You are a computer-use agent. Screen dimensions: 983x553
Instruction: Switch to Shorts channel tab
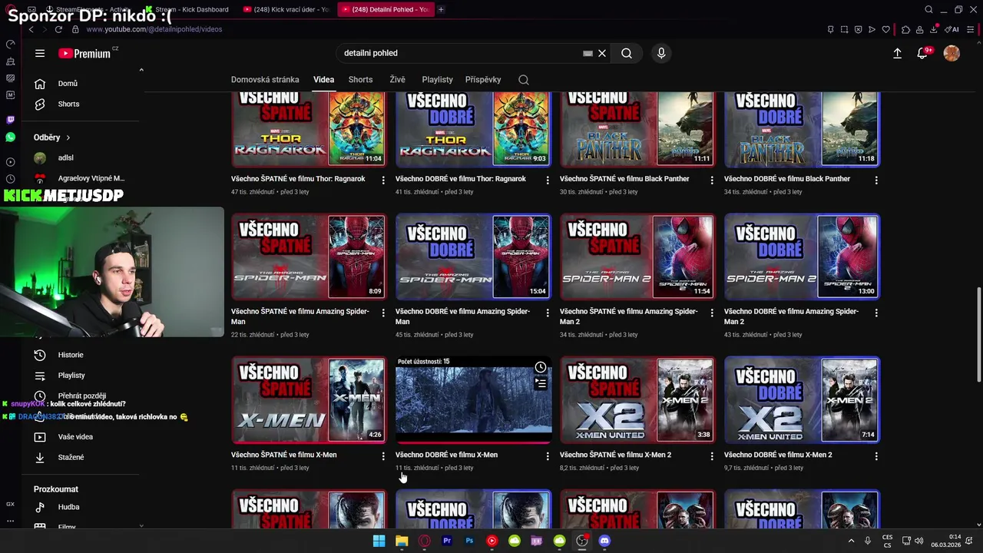(360, 80)
